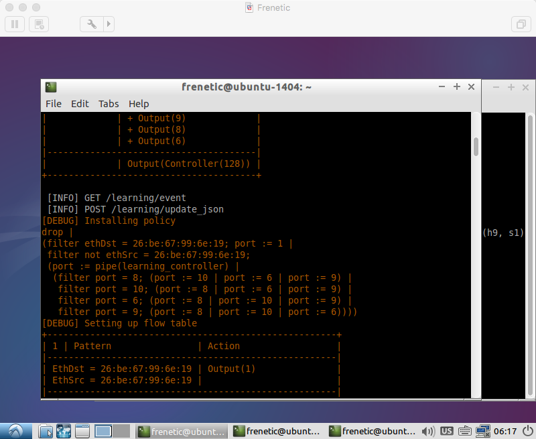Select second frenetic terminal taskbar button

277,432
